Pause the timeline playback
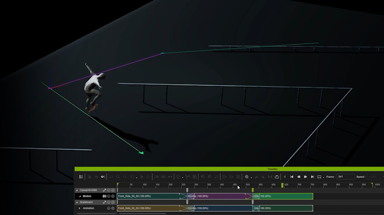The width and height of the screenshot is (384, 215). tap(285, 176)
